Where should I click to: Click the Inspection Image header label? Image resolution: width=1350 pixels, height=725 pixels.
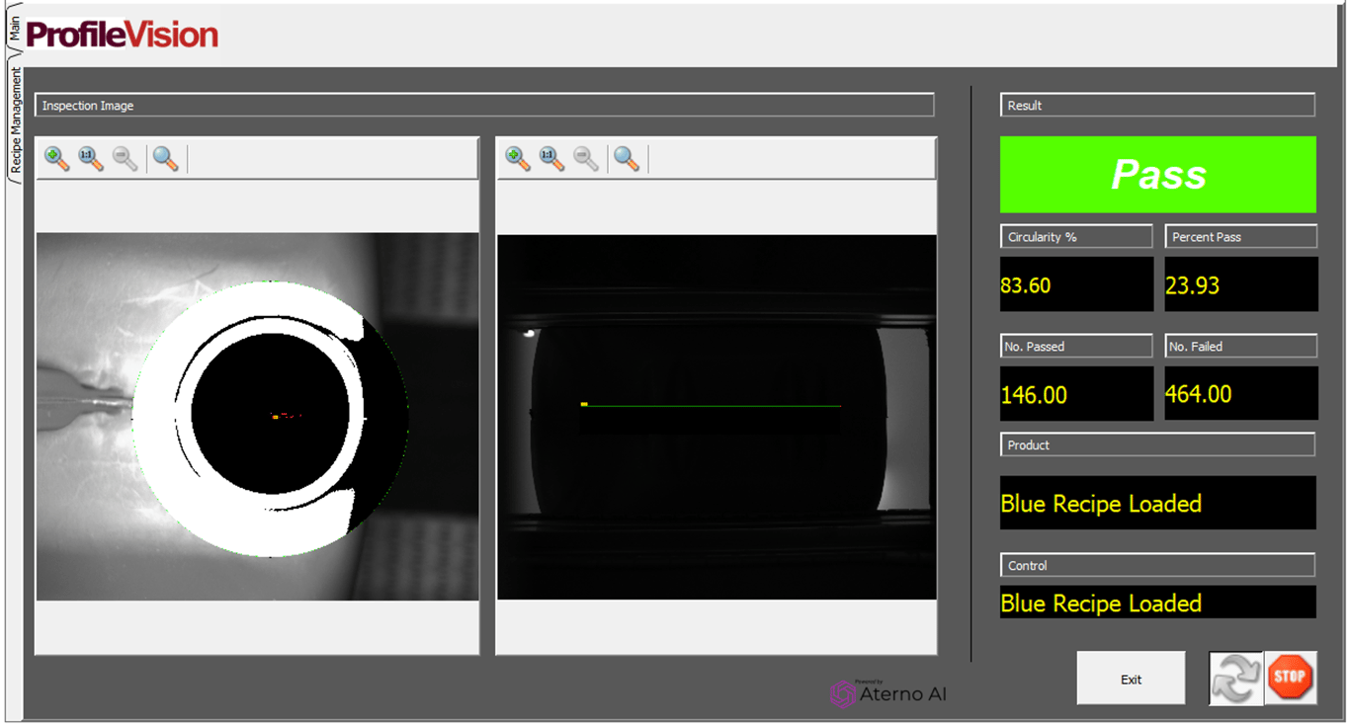[484, 105]
